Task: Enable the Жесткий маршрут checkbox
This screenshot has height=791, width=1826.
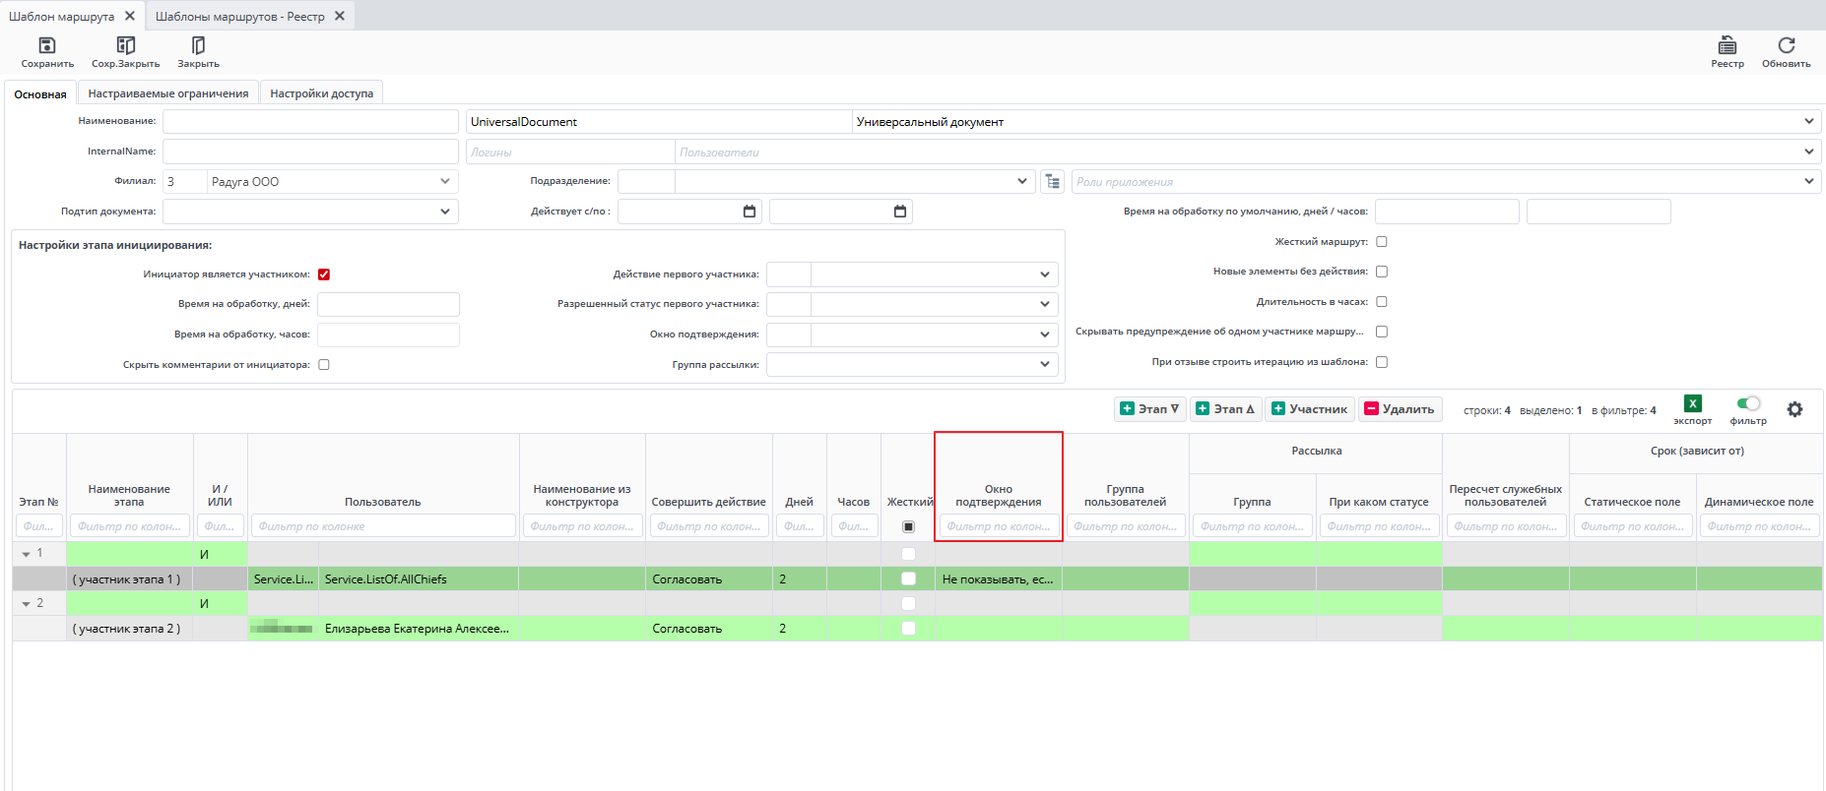Action: click(1382, 242)
